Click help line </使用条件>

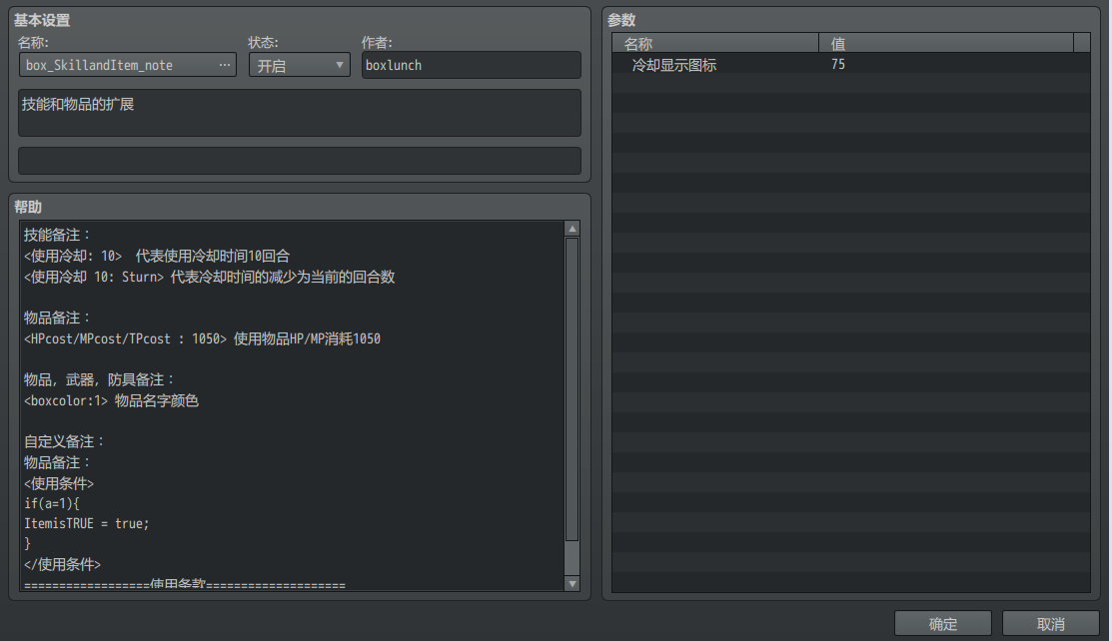pyautogui.click(x=62, y=565)
